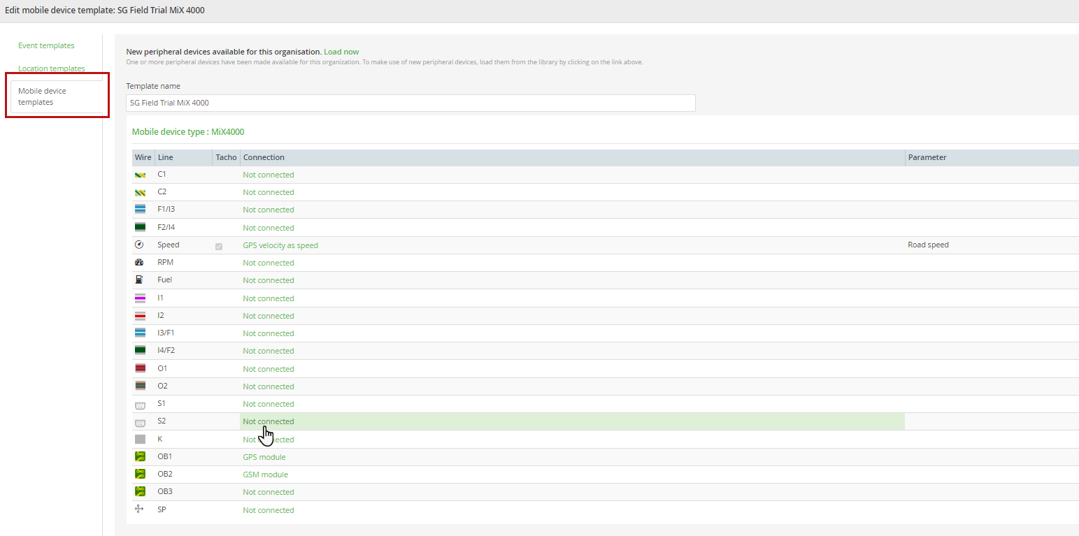Image resolution: width=1079 pixels, height=536 pixels.
Task: Click the speedometer icon in Speed row
Action: (x=139, y=245)
